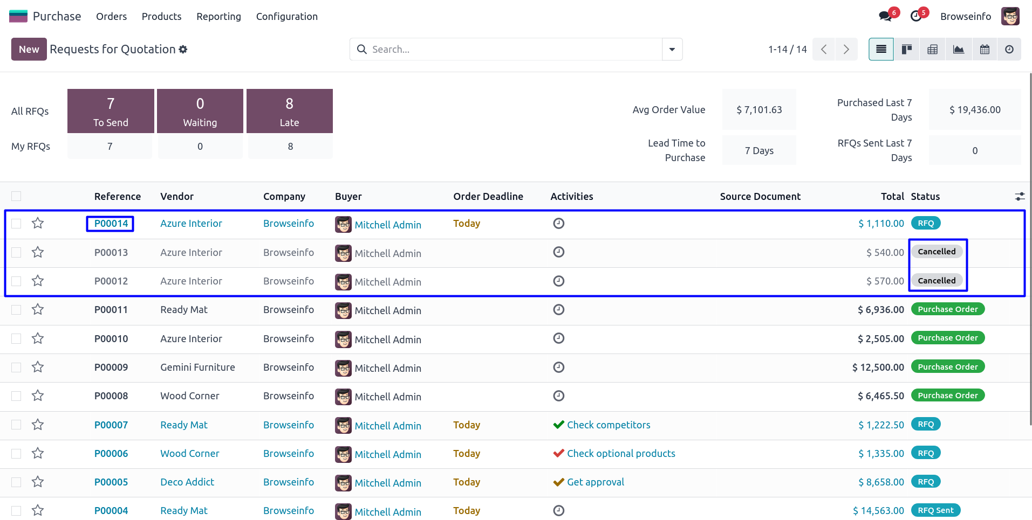
Task: Open the messages chat icon
Action: click(885, 16)
